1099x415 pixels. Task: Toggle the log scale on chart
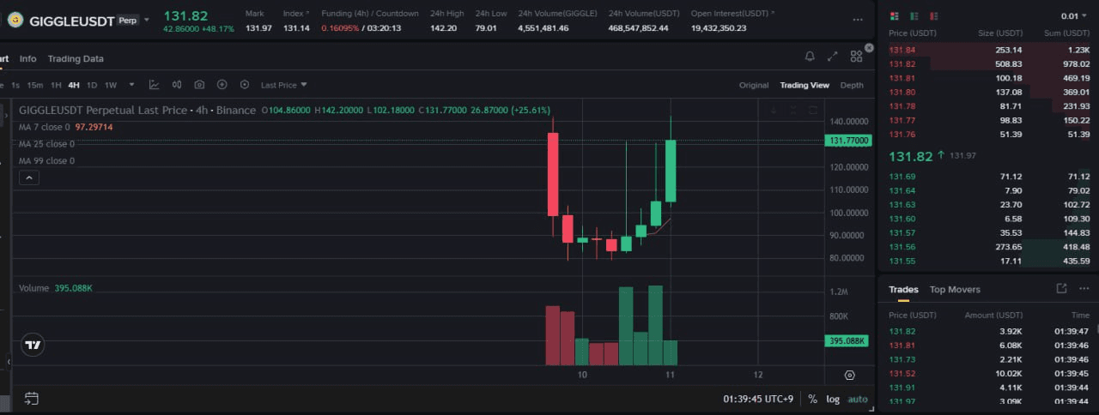click(833, 399)
